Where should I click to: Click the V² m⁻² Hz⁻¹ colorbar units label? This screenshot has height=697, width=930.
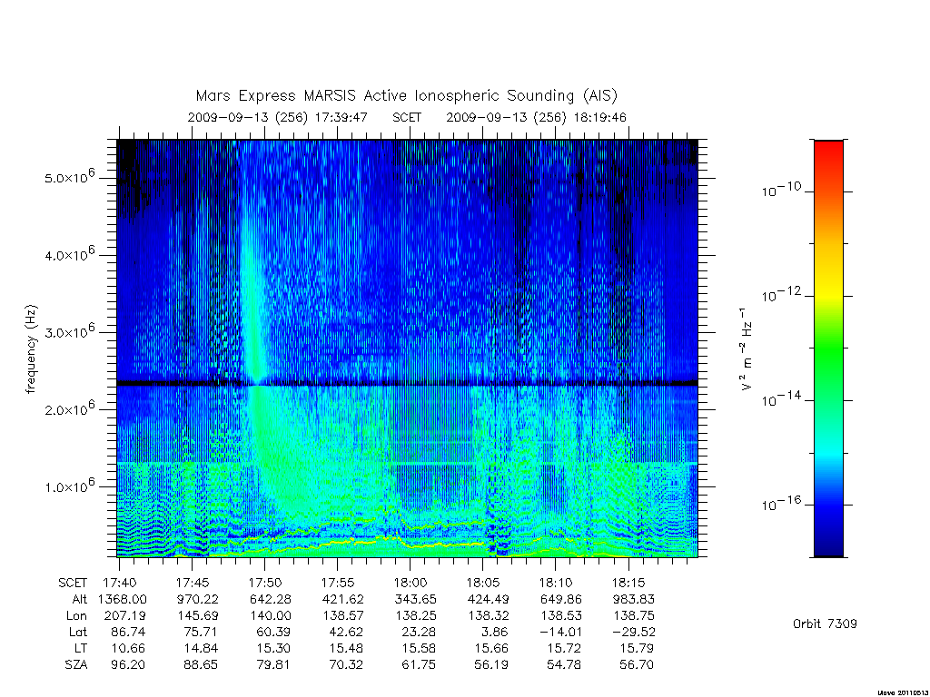pos(747,348)
